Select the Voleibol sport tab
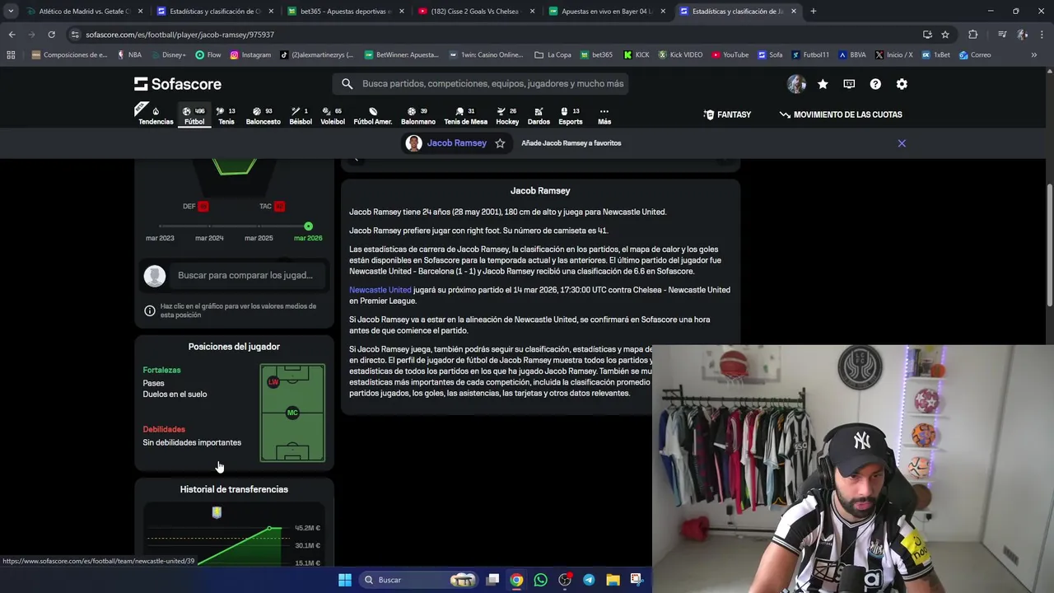The width and height of the screenshot is (1054, 593). tap(333, 115)
